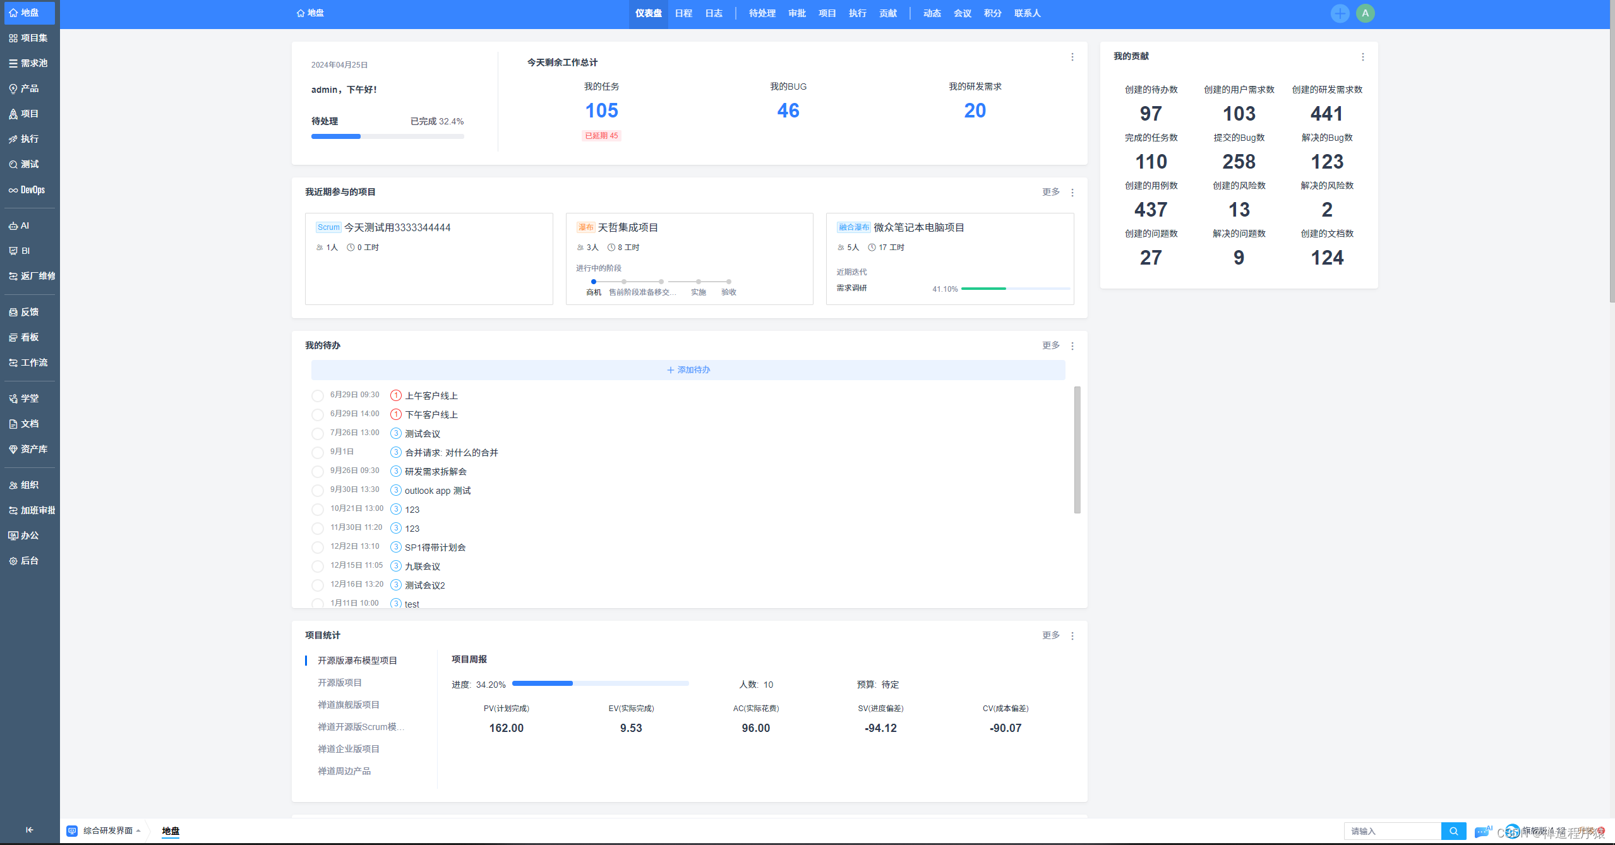The width and height of the screenshot is (1615, 845).
Task: Click 更多 in 我的待办 panel
Action: [1050, 345]
